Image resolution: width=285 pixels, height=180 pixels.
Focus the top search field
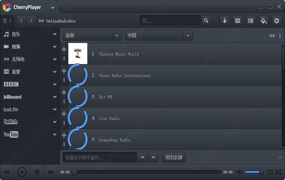pos(171,21)
